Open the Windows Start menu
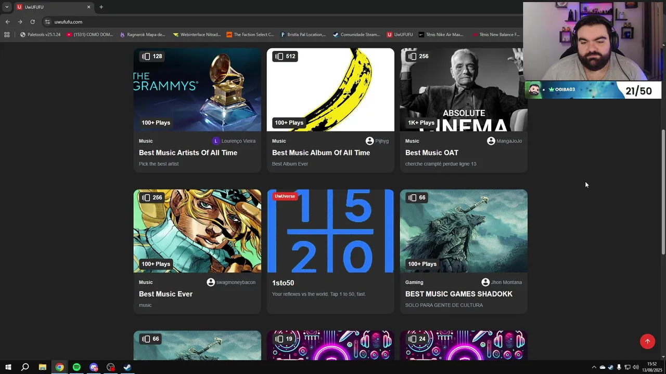The height and width of the screenshot is (374, 666). point(8,367)
